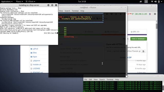Open Edit menu in bottom terminal
The width and height of the screenshot is (164, 92).
[x=90, y=79]
